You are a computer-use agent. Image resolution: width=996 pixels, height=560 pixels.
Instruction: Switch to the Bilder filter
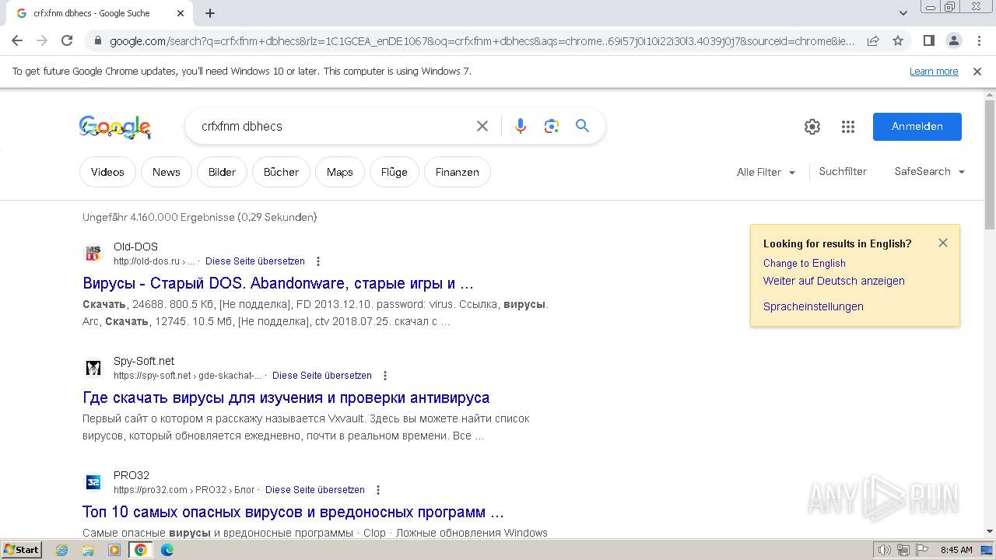tap(222, 172)
